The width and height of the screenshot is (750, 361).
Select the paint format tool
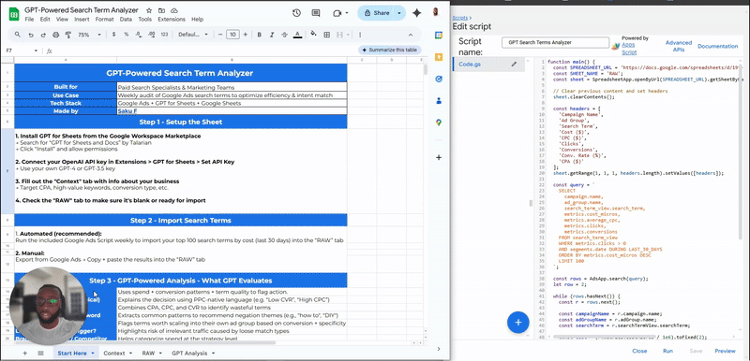[67, 35]
